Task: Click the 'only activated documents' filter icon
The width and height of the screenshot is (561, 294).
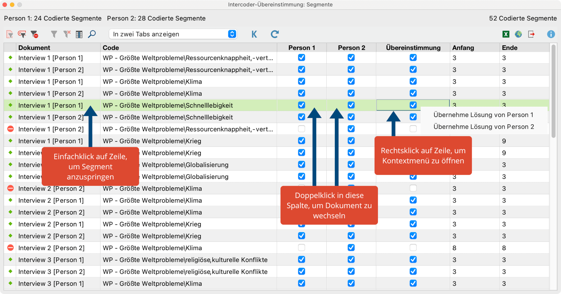Action: point(10,34)
